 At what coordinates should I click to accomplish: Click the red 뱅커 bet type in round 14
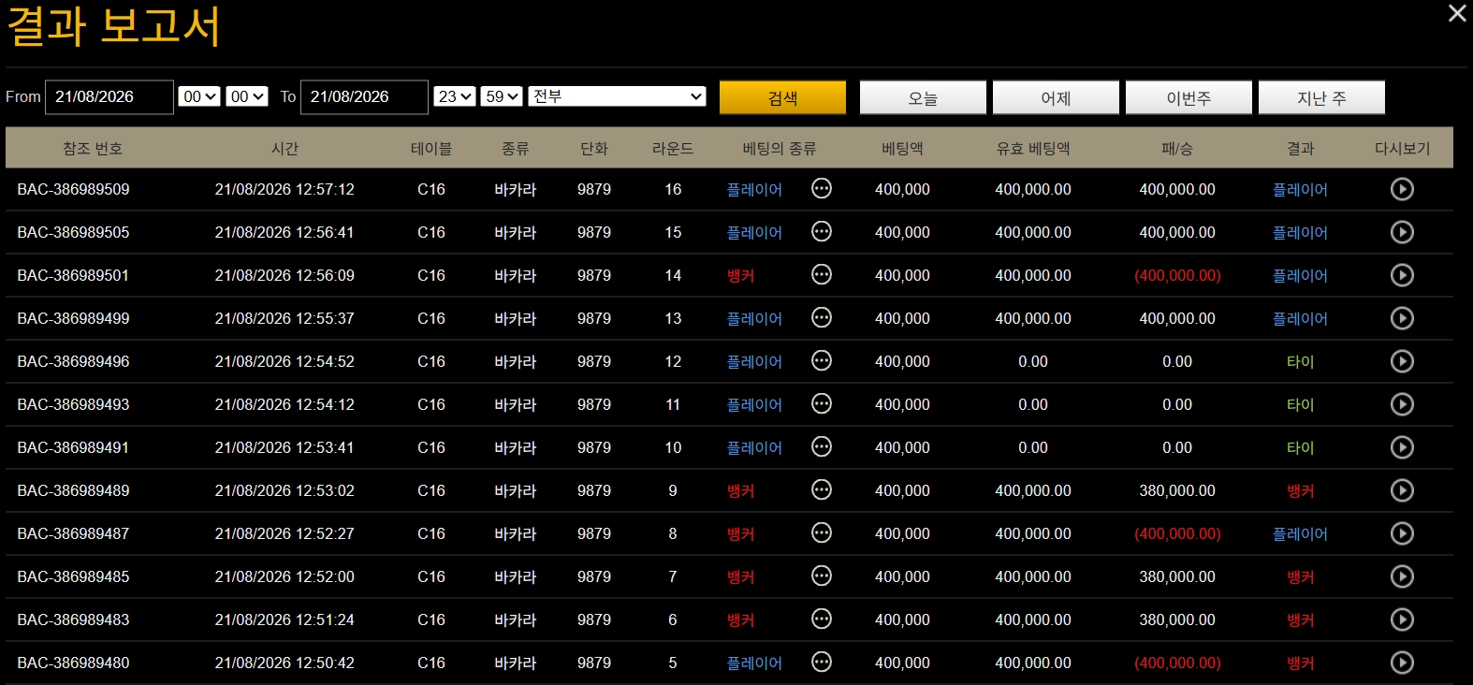(741, 275)
